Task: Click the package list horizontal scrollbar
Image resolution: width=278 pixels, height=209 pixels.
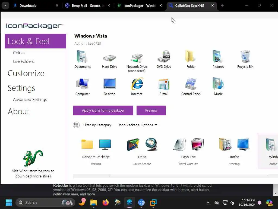Action: pos(188,176)
